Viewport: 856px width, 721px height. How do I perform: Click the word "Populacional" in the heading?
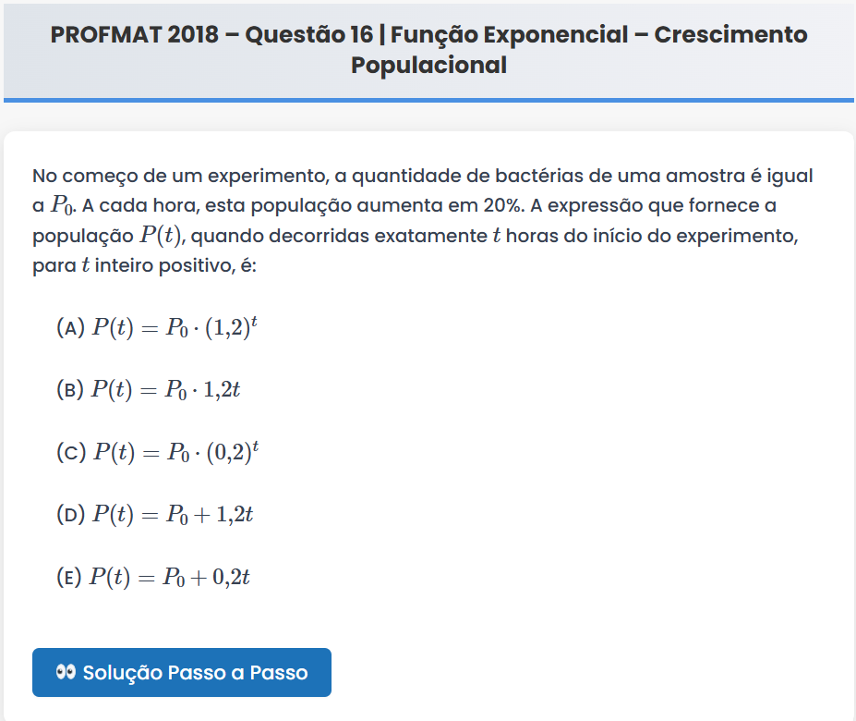click(x=428, y=66)
